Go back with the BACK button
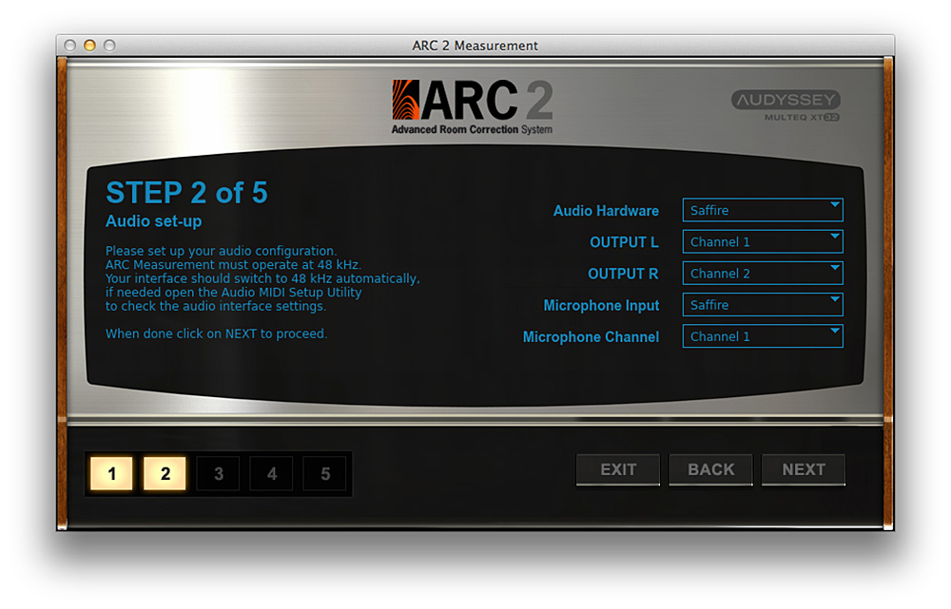 pyautogui.click(x=710, y=469)
